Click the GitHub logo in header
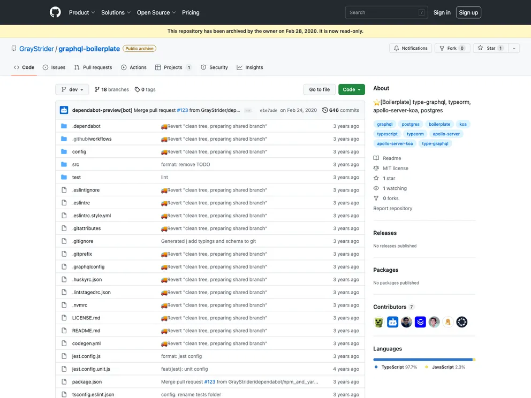Image resolution: width=531 pixels, height=398 pixels. click(55, 12)
